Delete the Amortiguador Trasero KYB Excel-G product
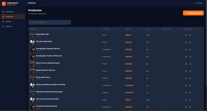 click(190, 57)
